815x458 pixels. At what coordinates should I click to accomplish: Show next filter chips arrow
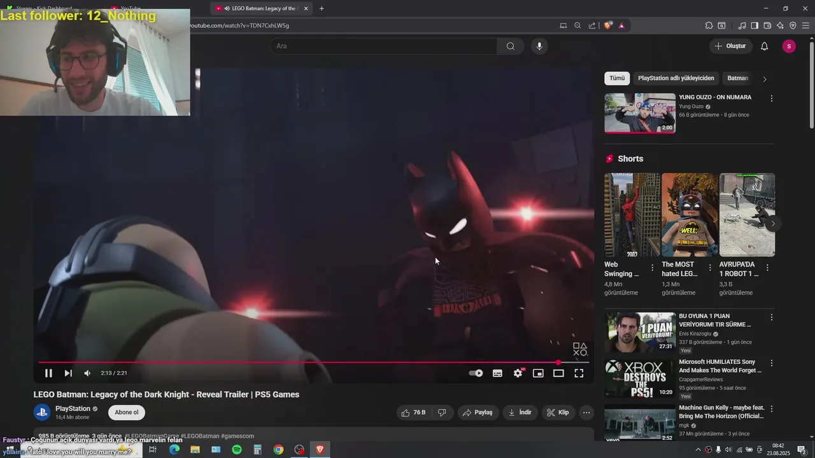pyautogui.click(x=765, y=79)
